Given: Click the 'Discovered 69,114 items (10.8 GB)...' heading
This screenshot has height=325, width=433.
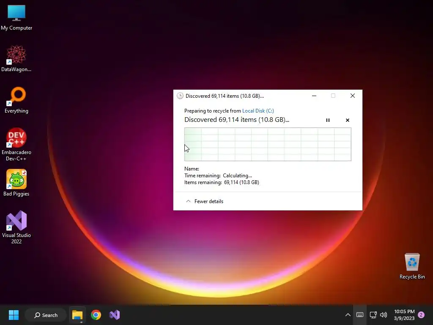Looking at the screenshot, I should pyautogui.click(x=237, y=120).
